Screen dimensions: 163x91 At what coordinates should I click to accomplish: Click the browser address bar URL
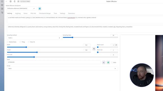click(25, 2)
